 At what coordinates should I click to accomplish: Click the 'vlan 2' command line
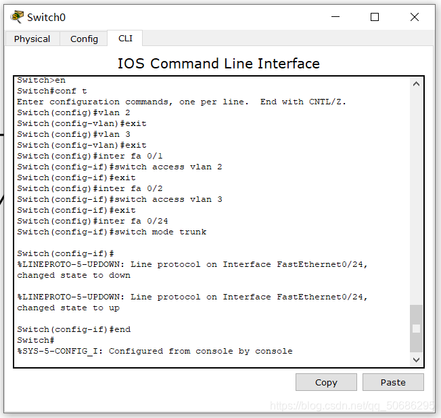(x=74, y=112)
